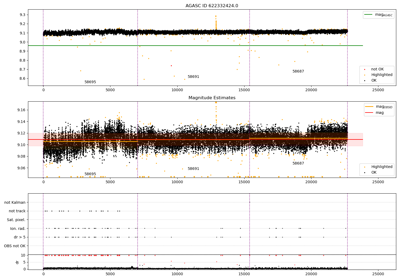This screenshot has width=400, height=280.
Task: Click the rotated "dr" axis label
Action: click(x=17, y=262)
